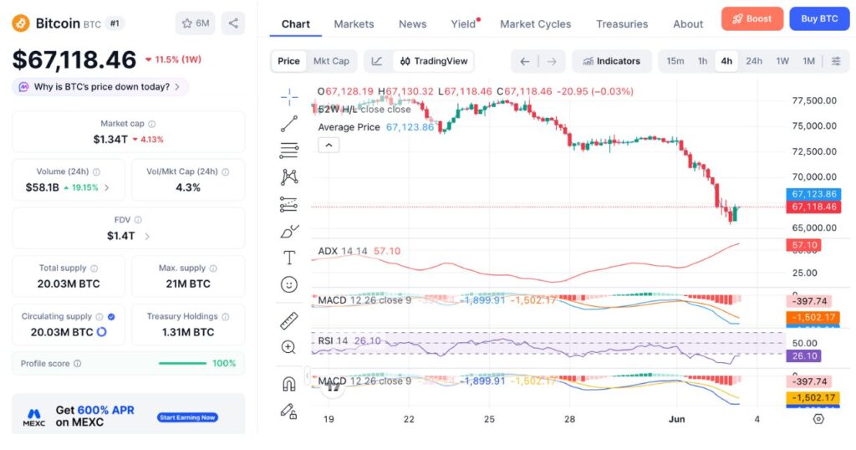Click Volume (24h) info icon

tap(97, 171)
